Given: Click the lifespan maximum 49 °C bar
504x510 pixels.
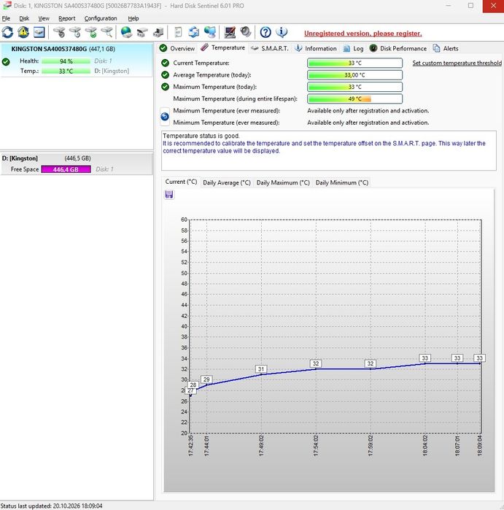Looking at the screenshot, I should click(x=354, y=98).
